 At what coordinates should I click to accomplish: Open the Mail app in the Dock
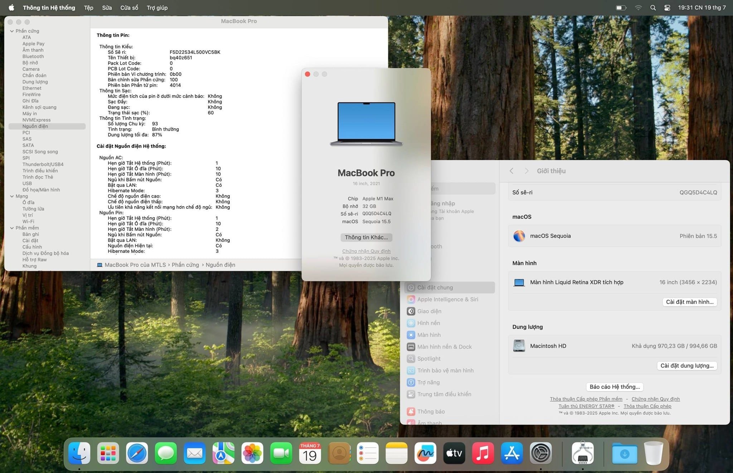(x=195, y=453)
